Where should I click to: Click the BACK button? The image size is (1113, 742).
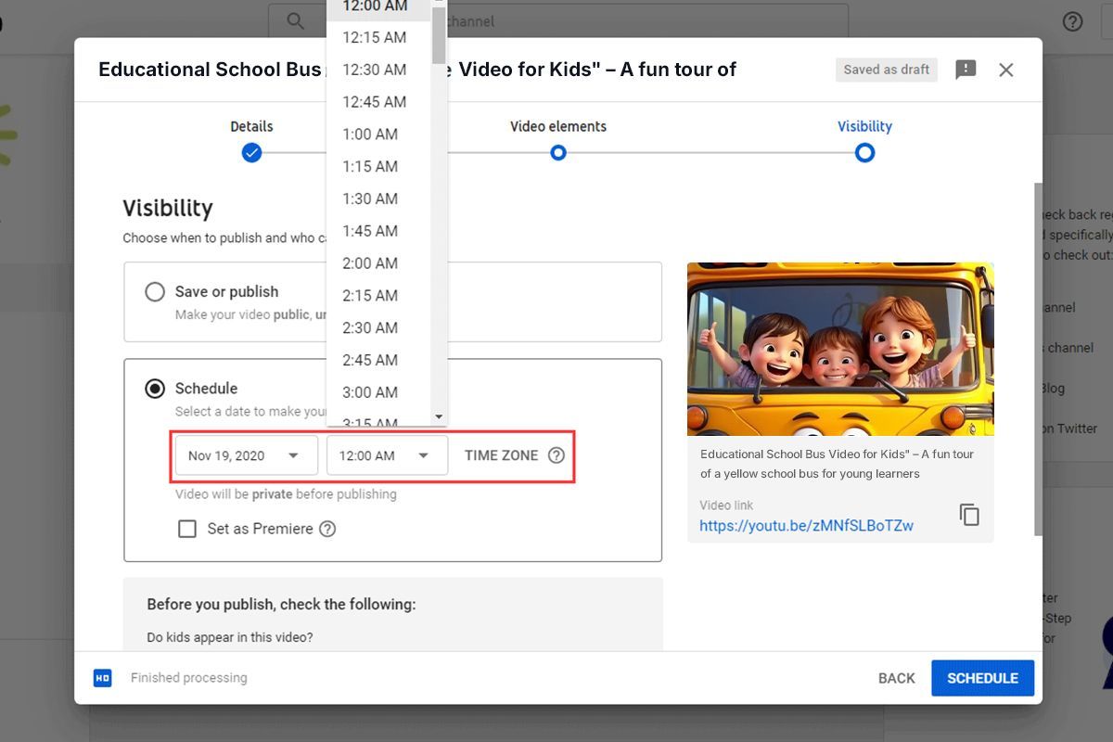coord(897,678)
